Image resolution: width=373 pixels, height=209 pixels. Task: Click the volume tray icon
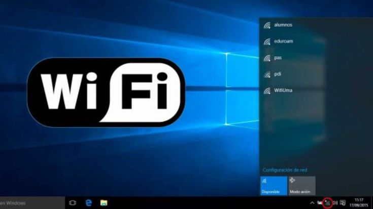pyautogui.click(x=335, y=203)
